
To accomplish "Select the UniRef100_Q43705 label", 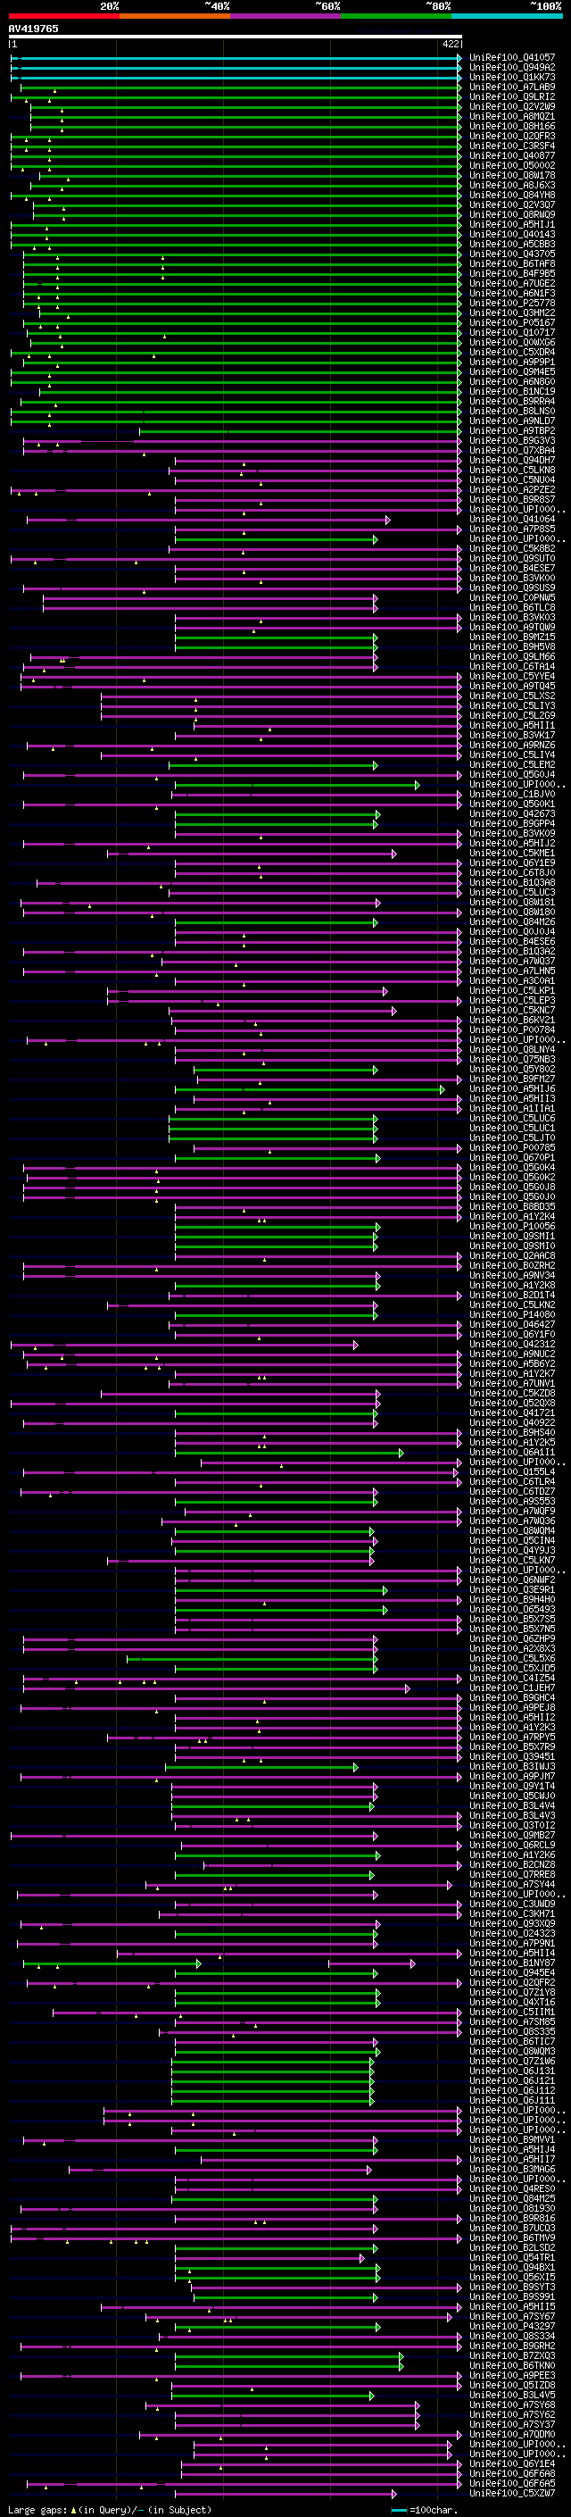I will (x=512, y=254).
